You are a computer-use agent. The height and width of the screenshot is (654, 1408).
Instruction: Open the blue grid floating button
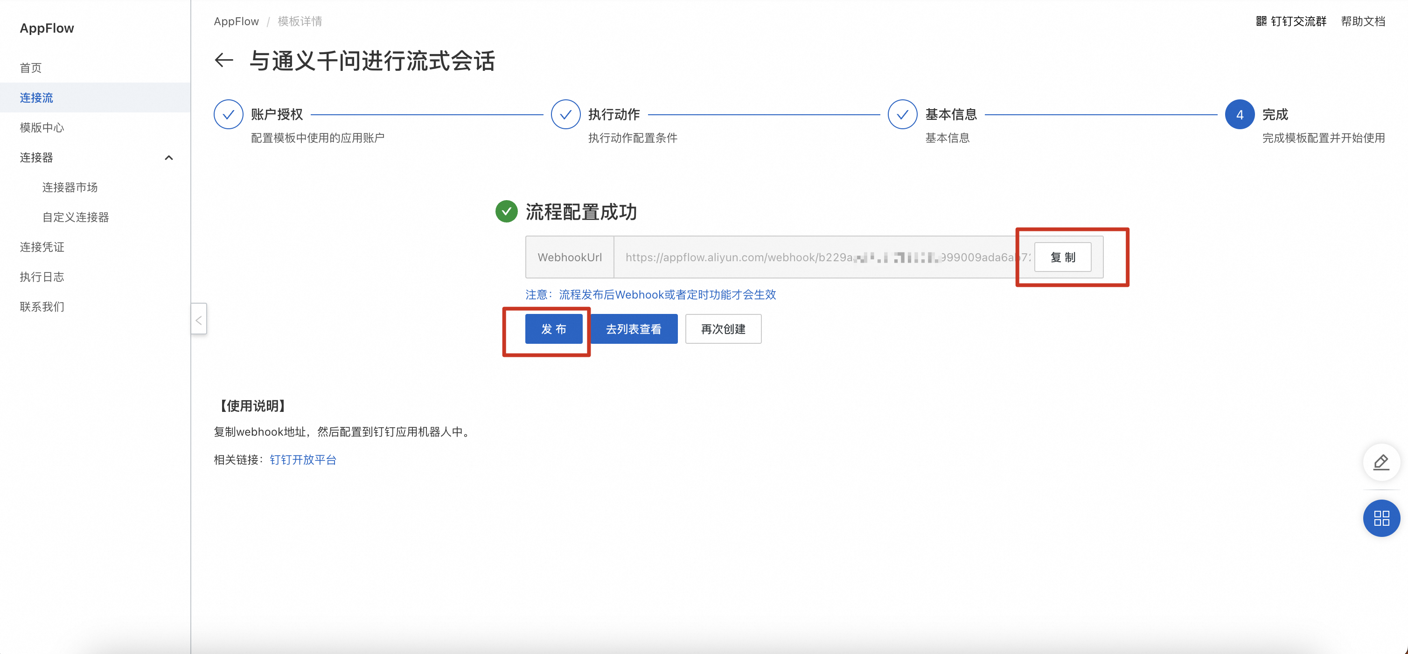[x=1381, y=518]
